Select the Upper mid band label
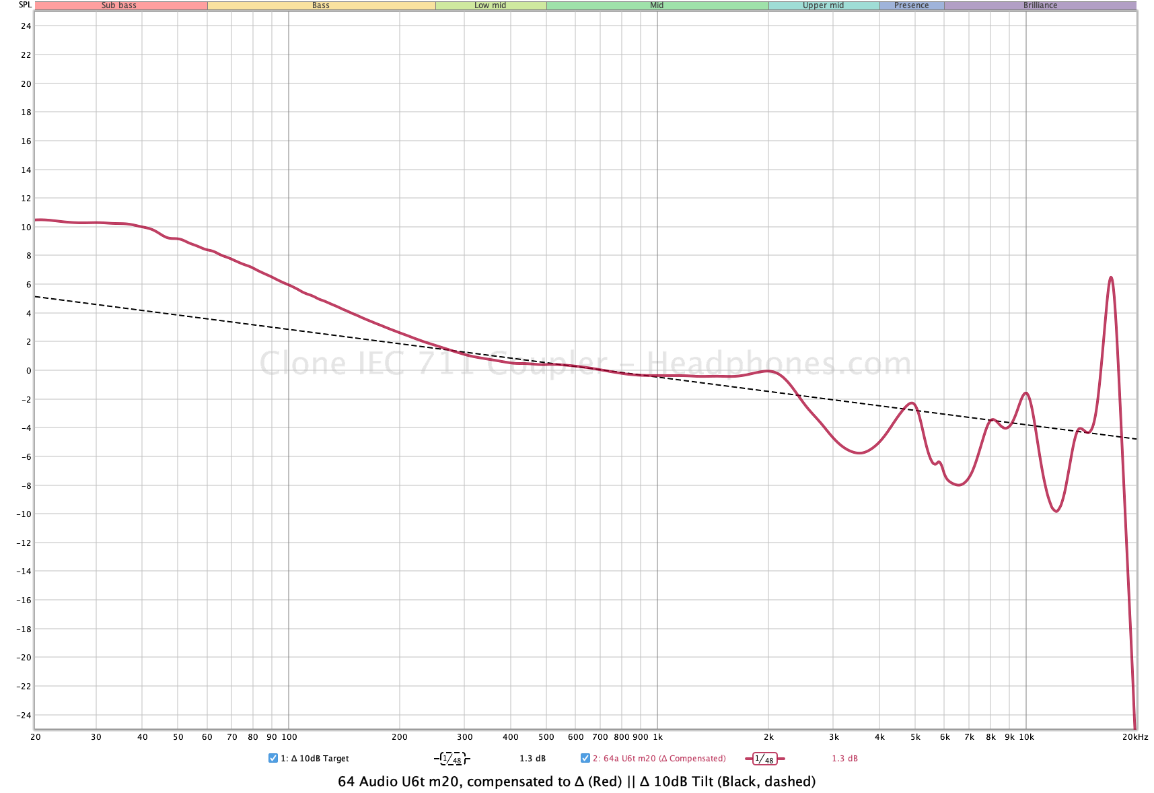Screen dimensions: 1154x793 coord(824,5)
